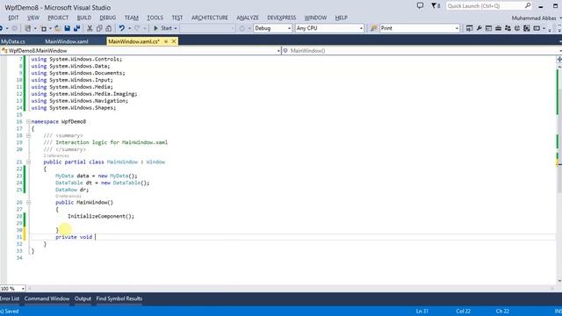Collapse the MainWindow() constructor outline
Screen dimensions: 562x316
coord(28,203)
